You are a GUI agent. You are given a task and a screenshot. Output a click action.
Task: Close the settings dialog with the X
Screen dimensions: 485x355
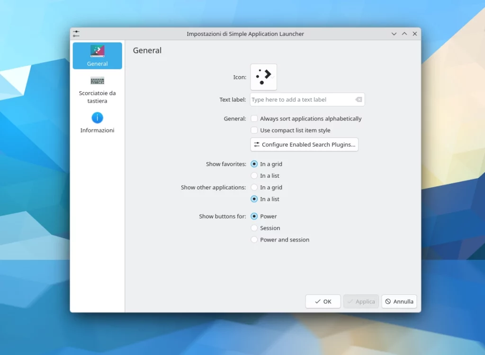pyautogui.click(x=415, y=34)
